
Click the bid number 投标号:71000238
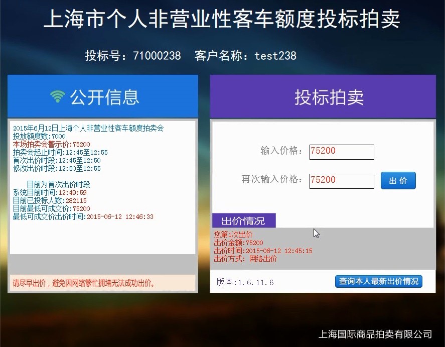point(133,56)
